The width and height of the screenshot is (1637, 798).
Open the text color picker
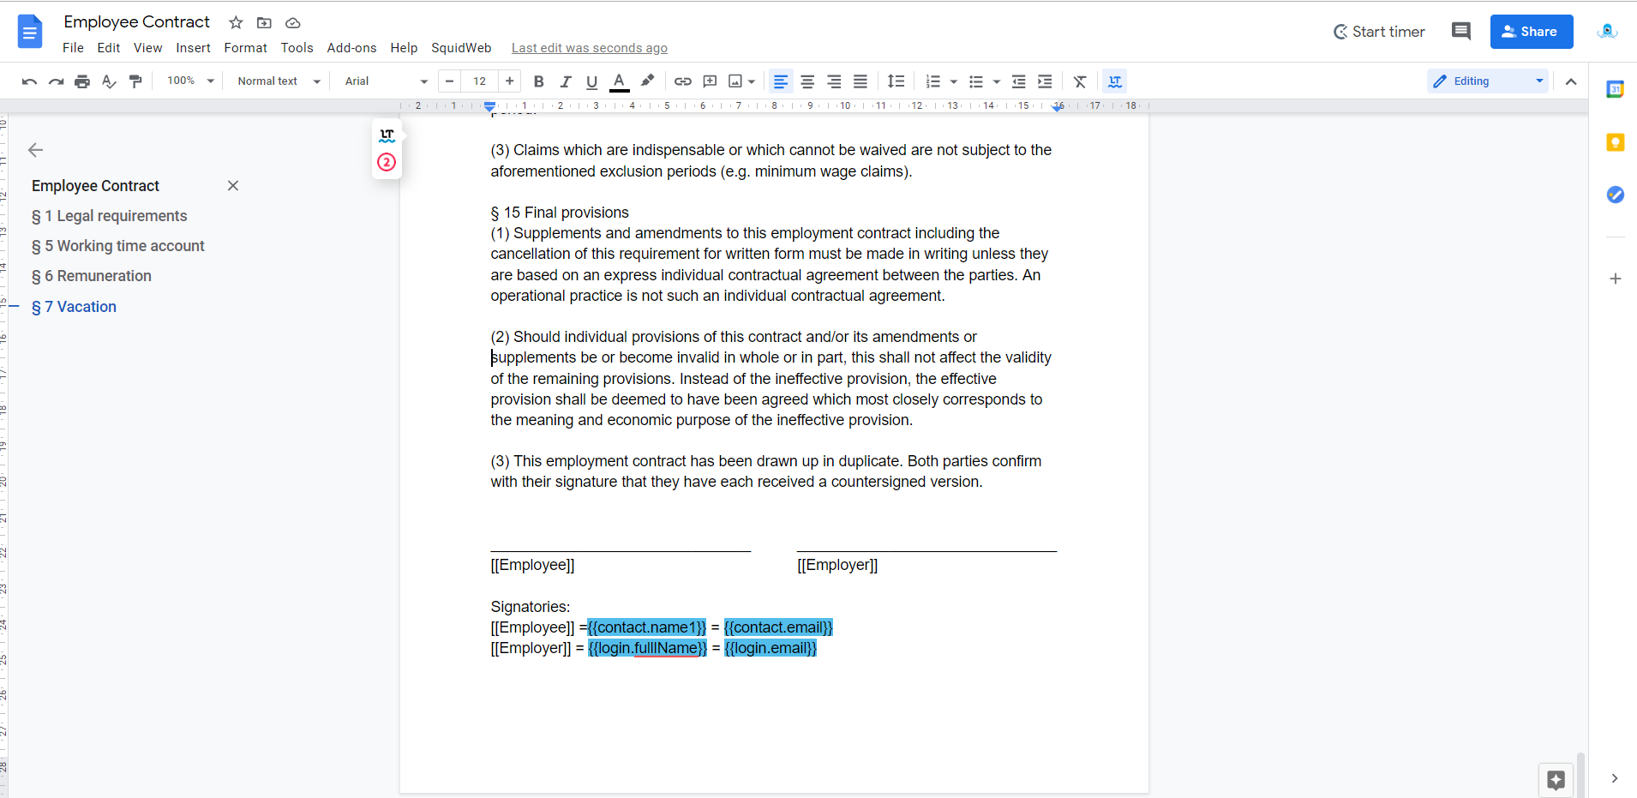click(619, 81)
